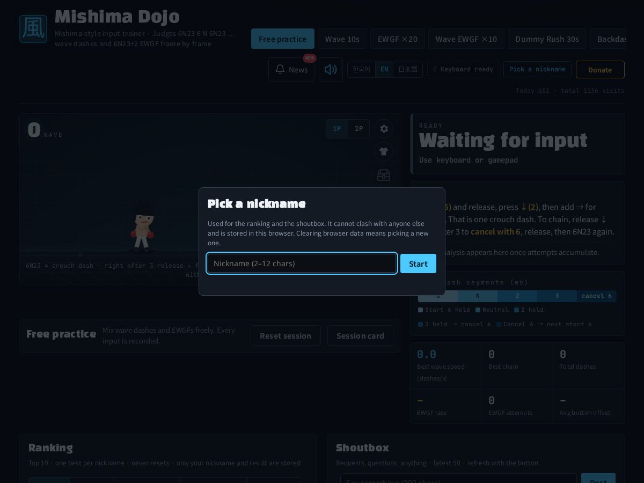Select the Backdash mode tab
This screenshot has width=644, height=483.
[608, 39]
